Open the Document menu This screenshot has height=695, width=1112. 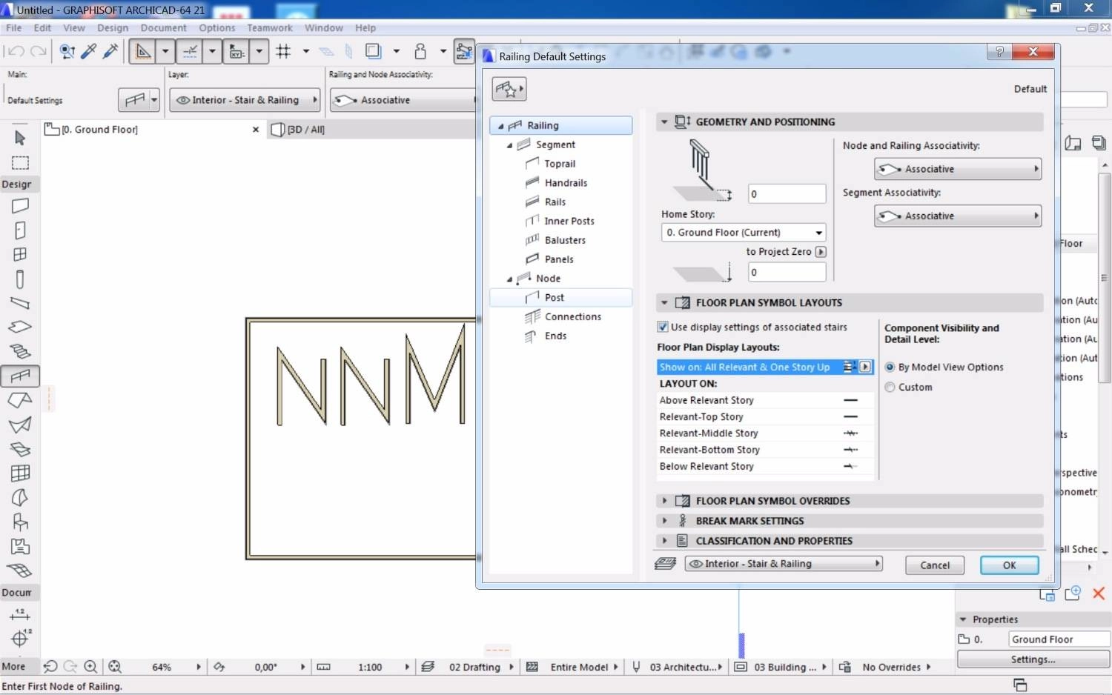[x=163, y=28]
